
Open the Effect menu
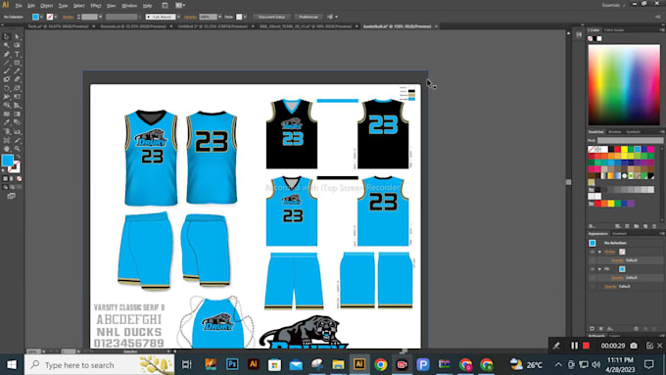96,6
